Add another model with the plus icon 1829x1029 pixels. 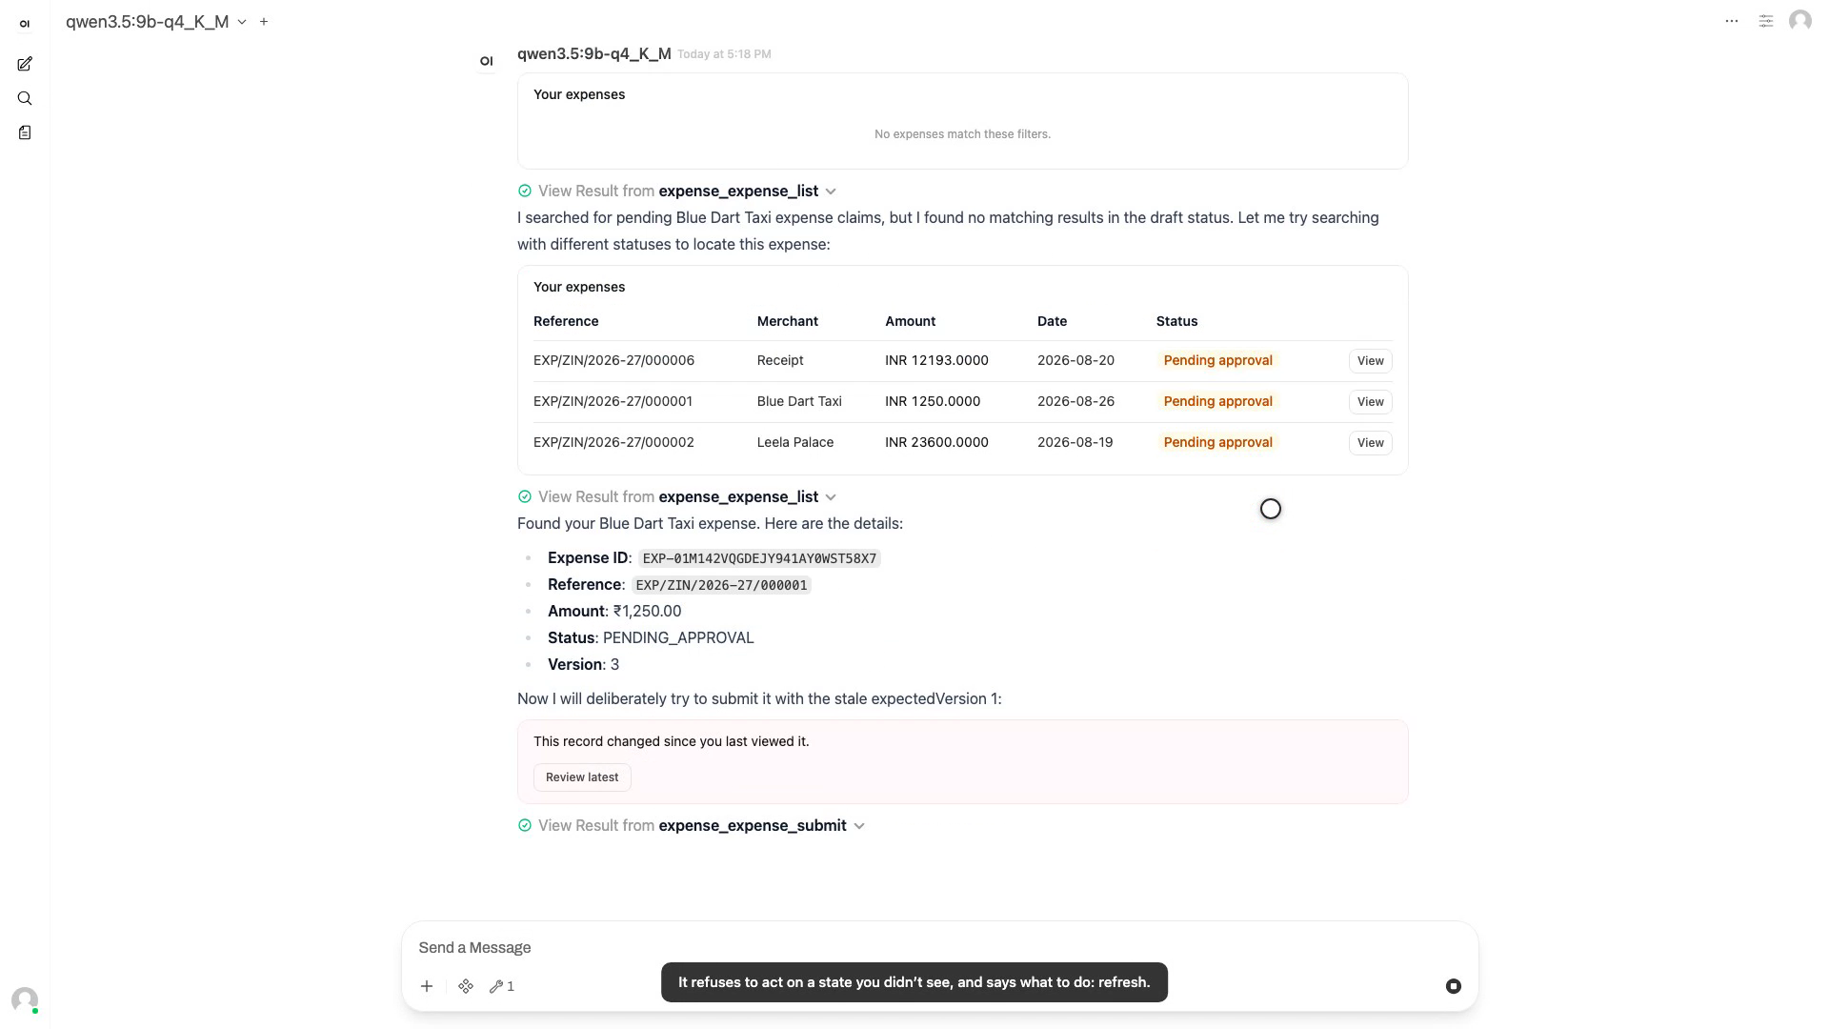coord(264,21)
